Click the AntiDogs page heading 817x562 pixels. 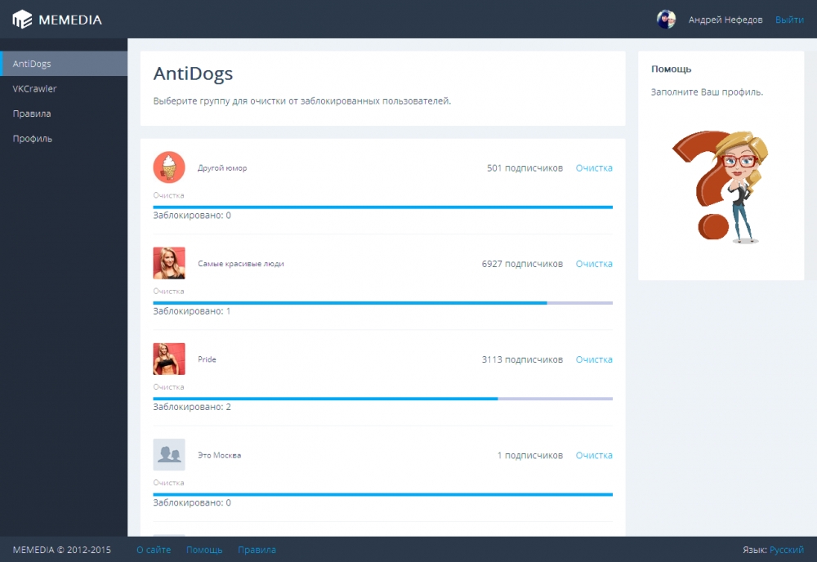(x=193, y=74)
